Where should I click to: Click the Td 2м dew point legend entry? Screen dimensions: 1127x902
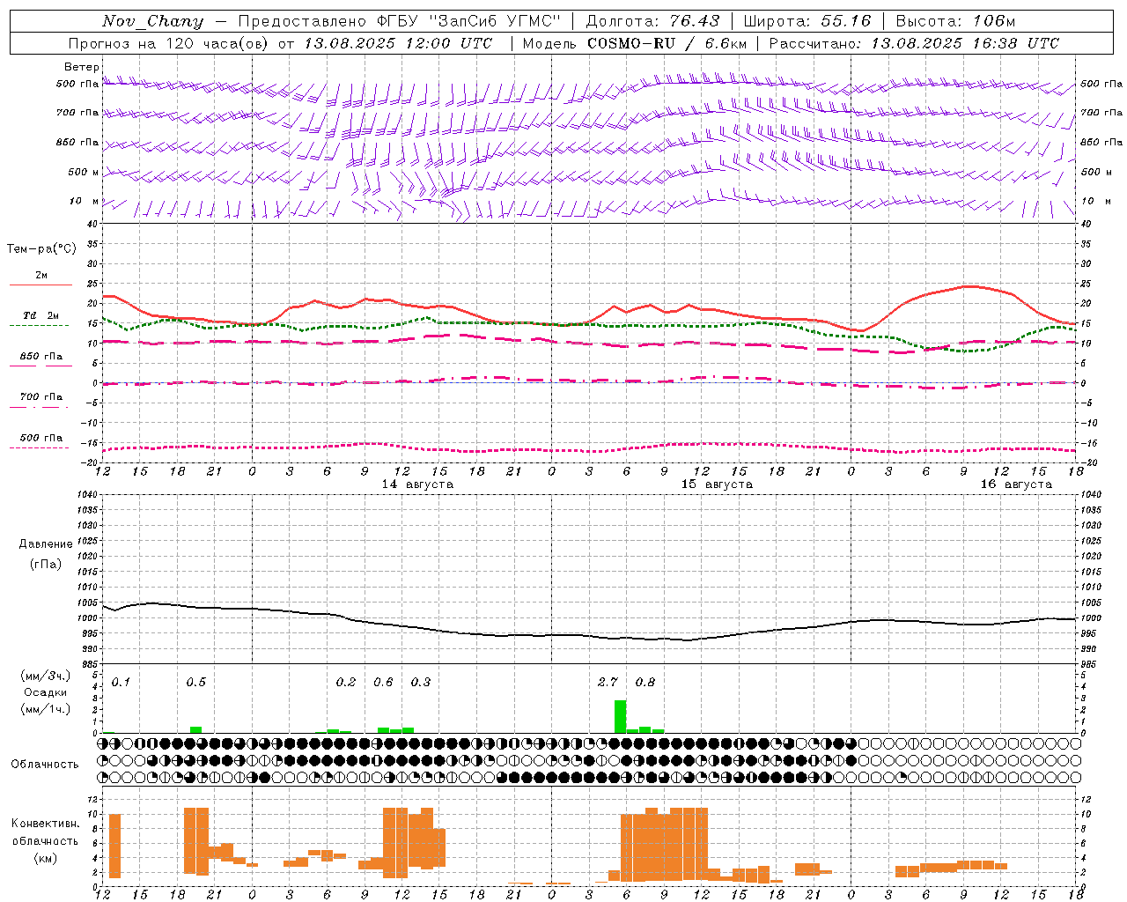[41, 315]
